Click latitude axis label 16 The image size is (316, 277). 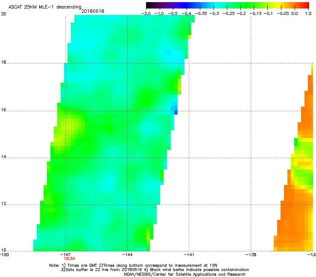click(3, 110)
